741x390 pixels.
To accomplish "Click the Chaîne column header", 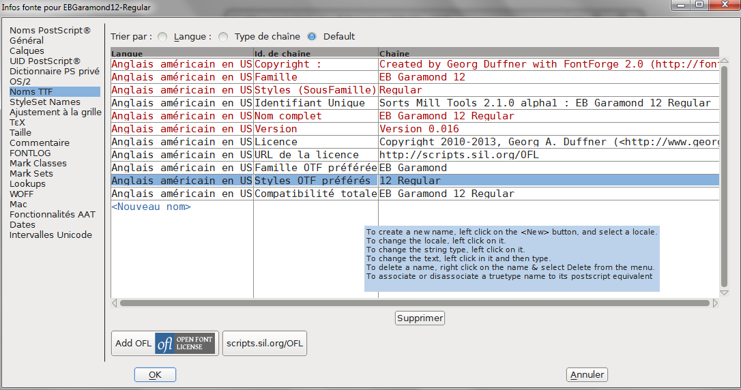I will pos(549,53).
